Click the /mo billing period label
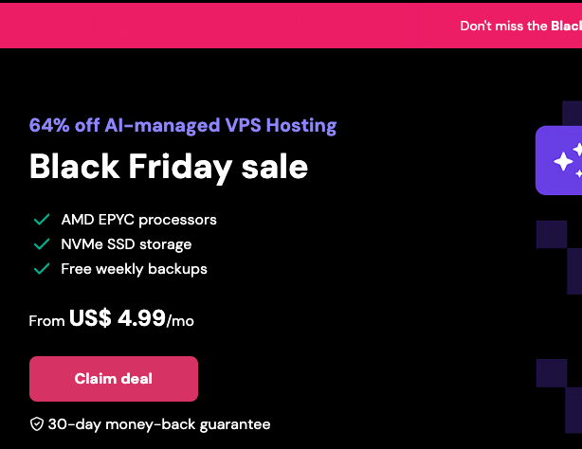The image size is (582, 449). coord(180,321)
